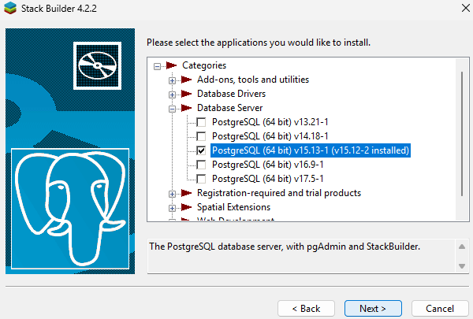Viewport: 473px width, 319px height.
Task: Select PostgreSQL (64 bit) v13.21-1 row text
Action: coord(270,122)
